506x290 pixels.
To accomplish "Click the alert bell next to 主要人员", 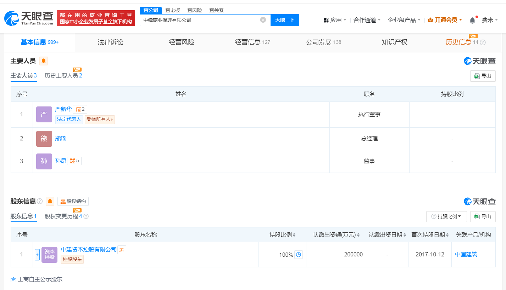I will [44, 61].
